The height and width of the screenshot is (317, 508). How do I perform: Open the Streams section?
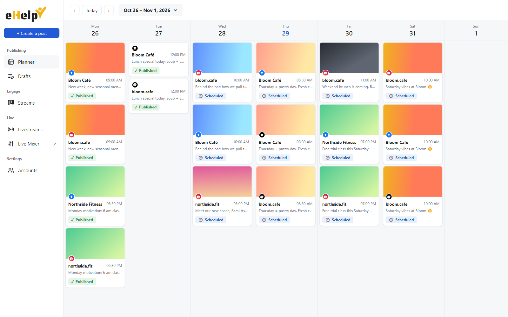(x=31, y=103)
